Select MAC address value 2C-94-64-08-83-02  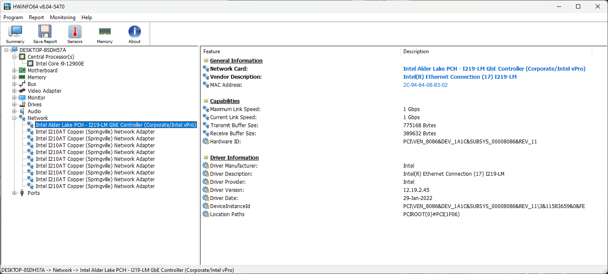point(426,85)
